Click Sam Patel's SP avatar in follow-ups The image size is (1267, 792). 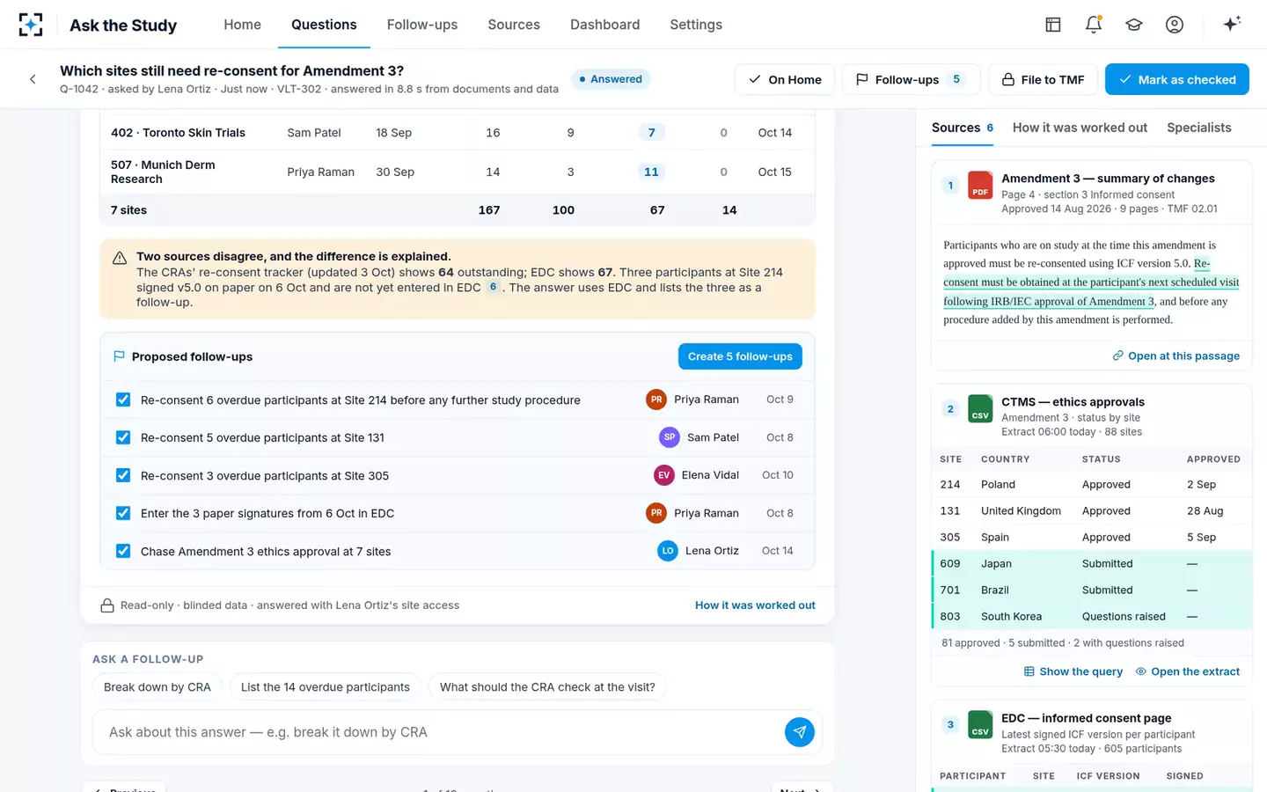(670, 437)
